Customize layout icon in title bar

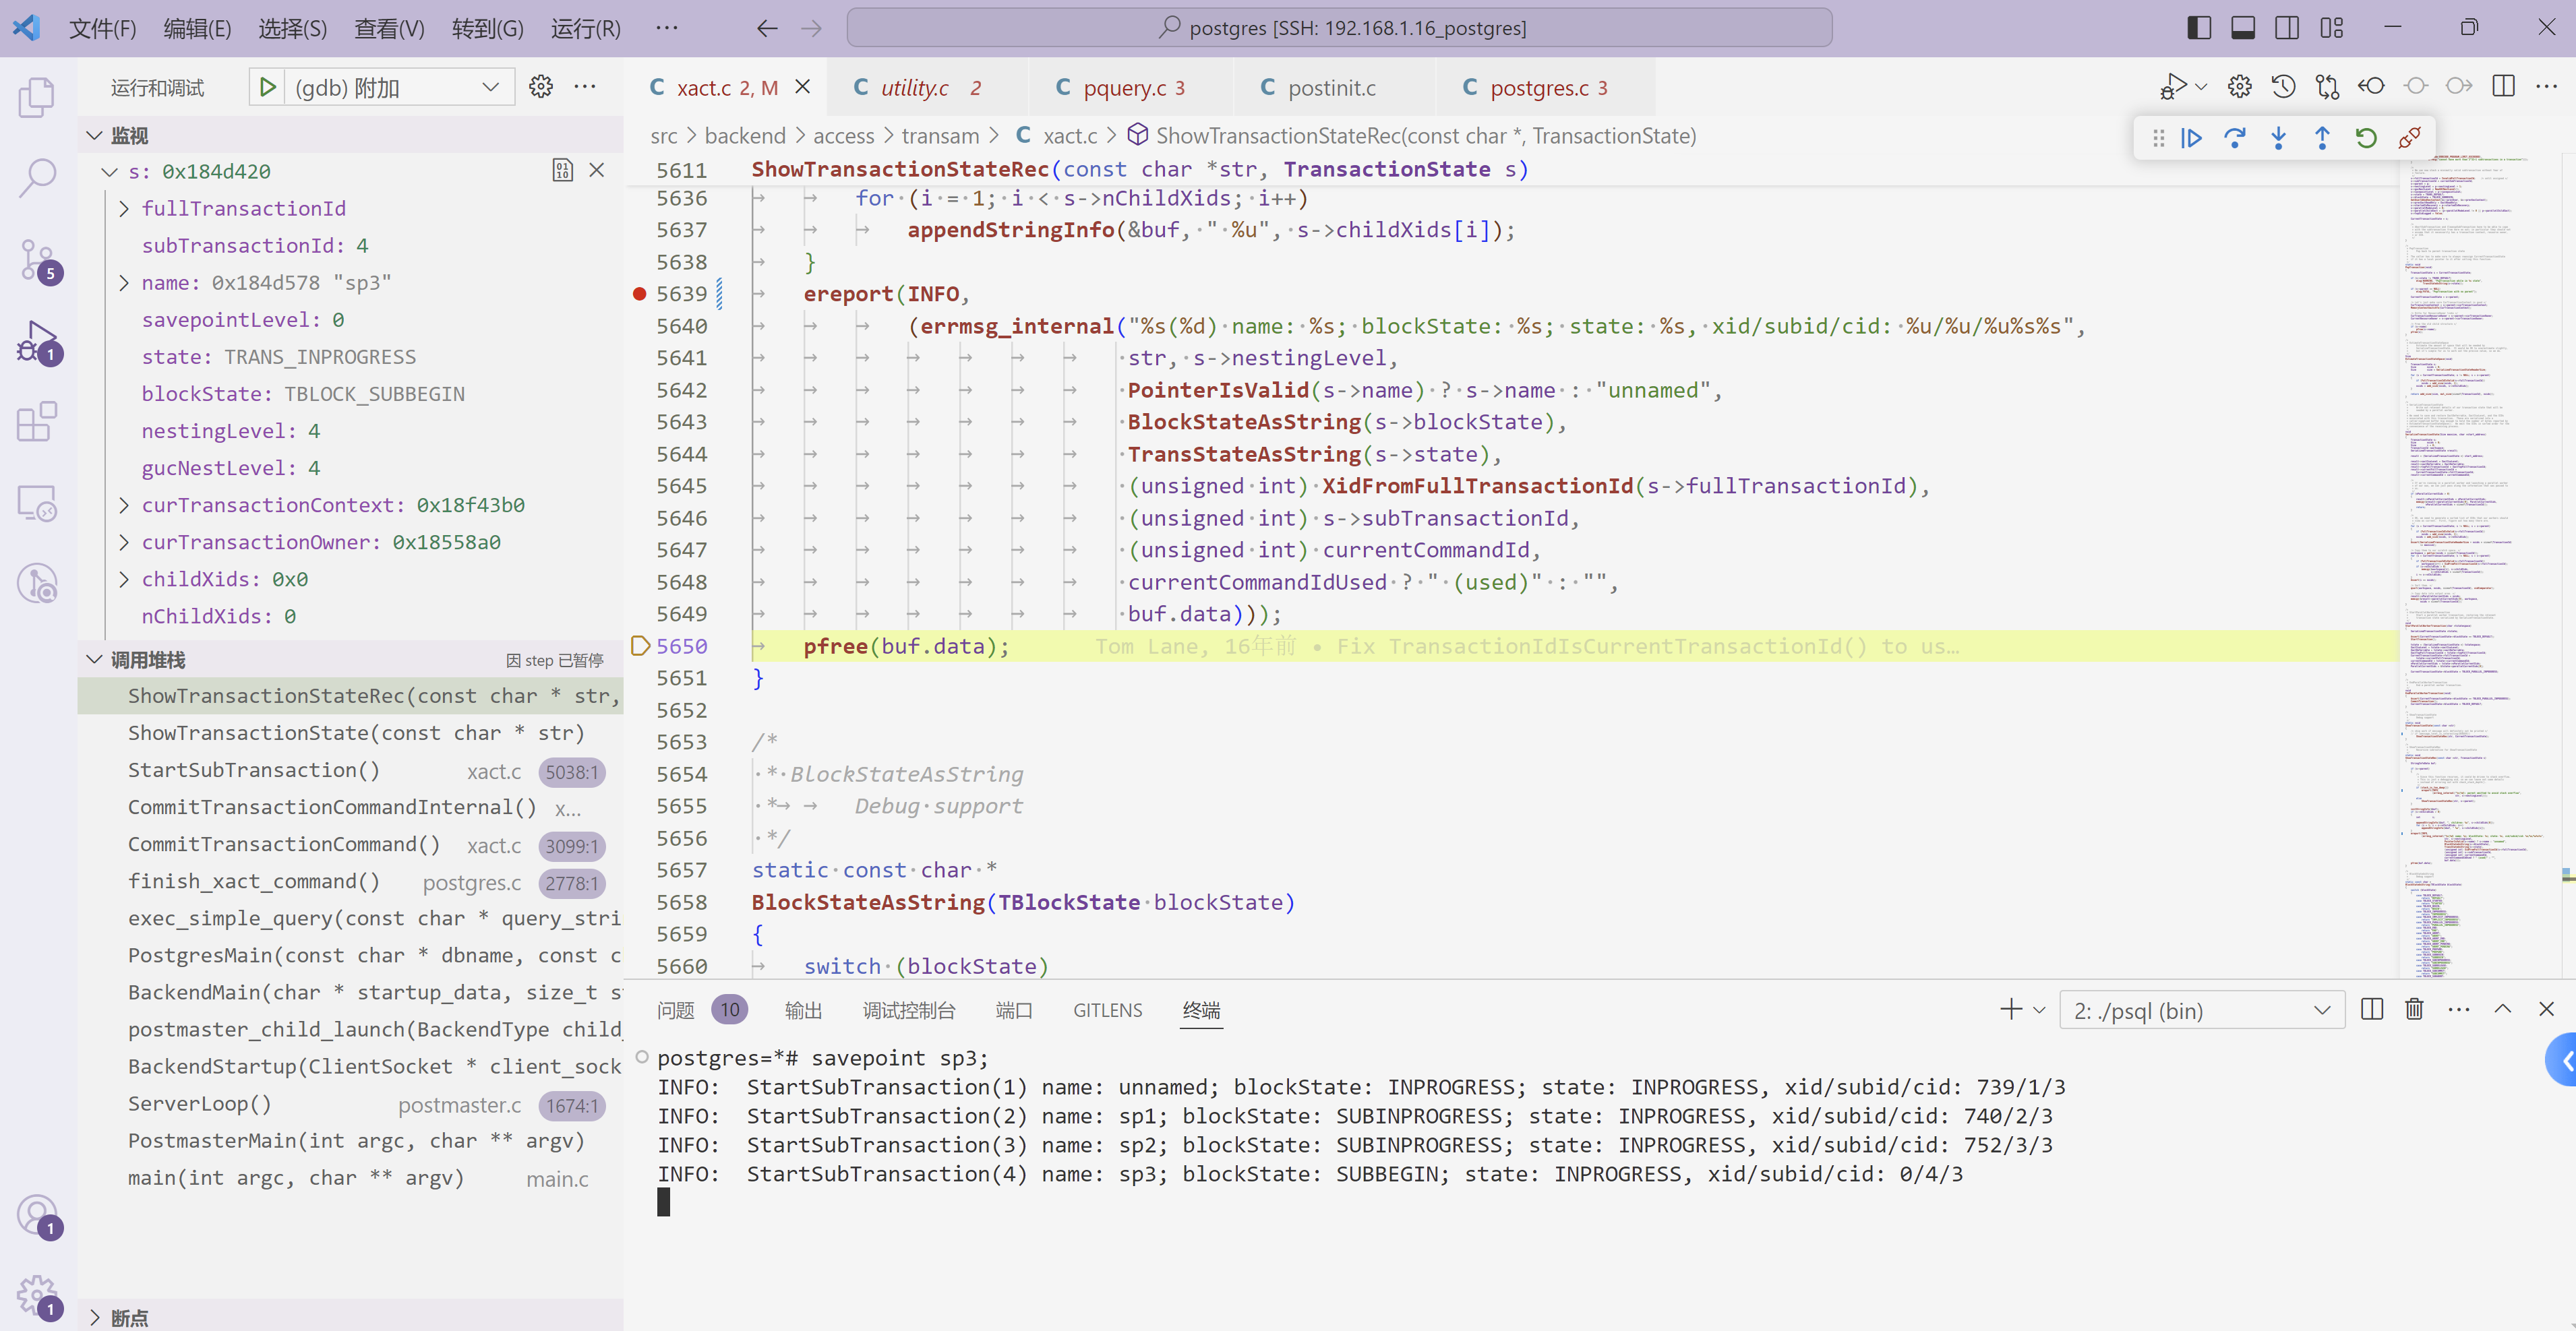[x=2332, y=28]
